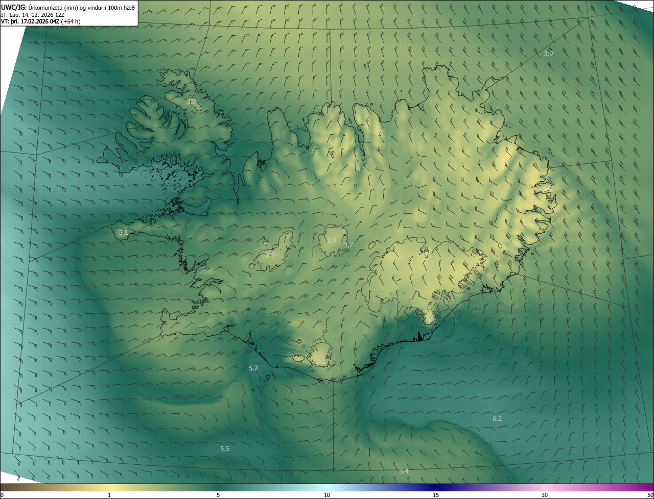Screen dimensions: 654x499
Task: Click the map title 'Úrkomumætti (mm) og vindur í 100m hæð'
Action: click(82, 7)
